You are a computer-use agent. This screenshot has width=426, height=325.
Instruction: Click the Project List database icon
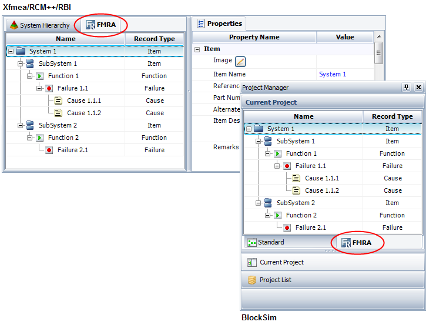coord(251,280)
